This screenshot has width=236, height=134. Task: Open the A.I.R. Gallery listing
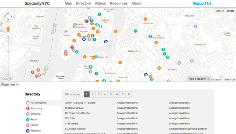point(72,124)
